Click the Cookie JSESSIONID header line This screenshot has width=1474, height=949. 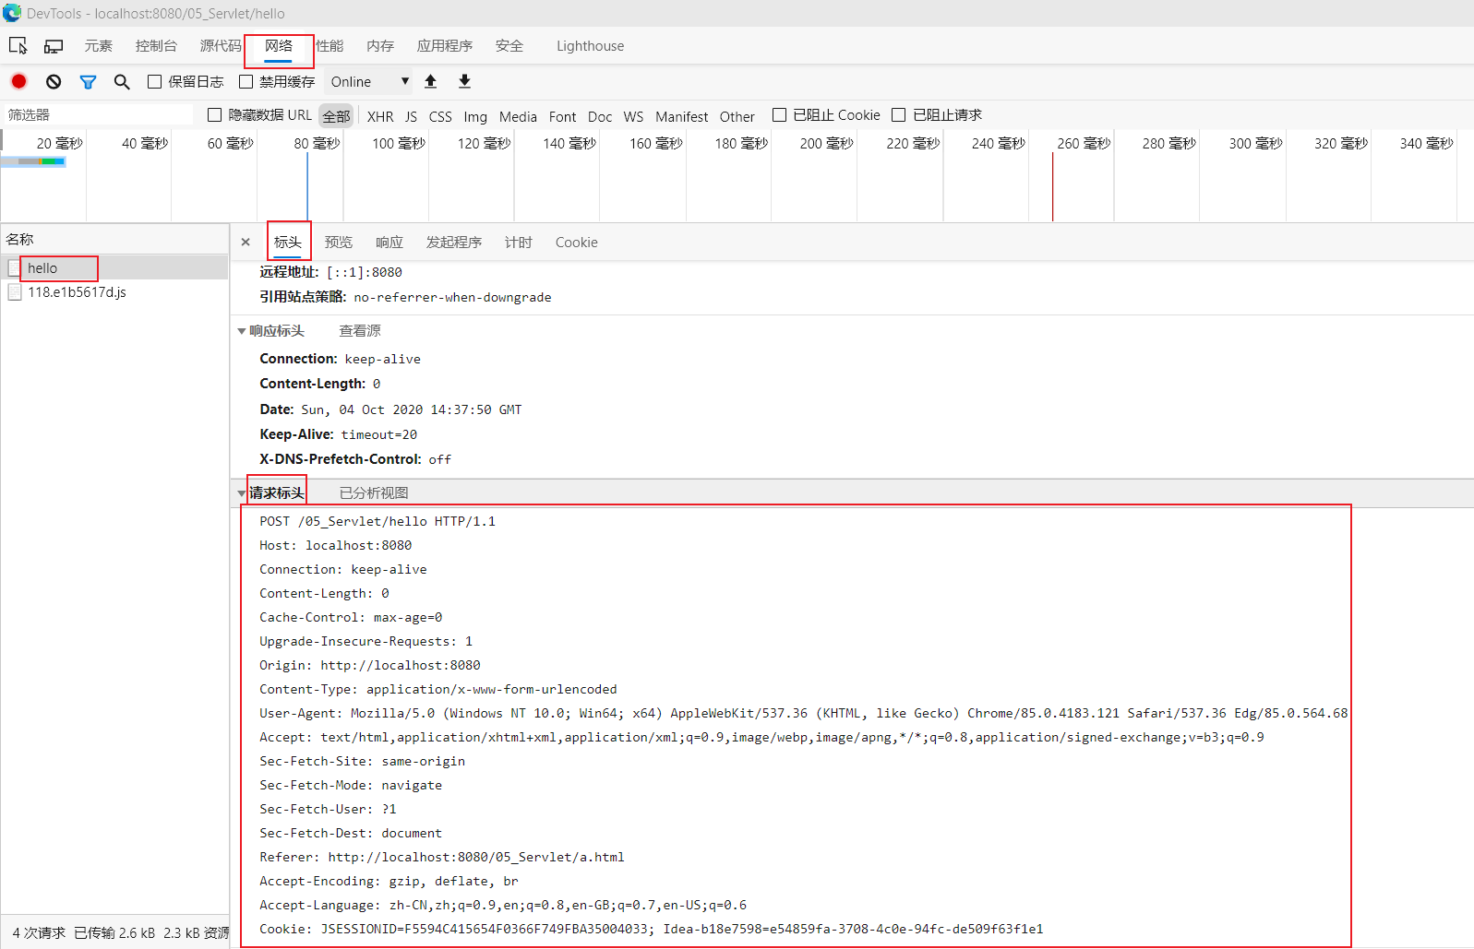point(652,929)
